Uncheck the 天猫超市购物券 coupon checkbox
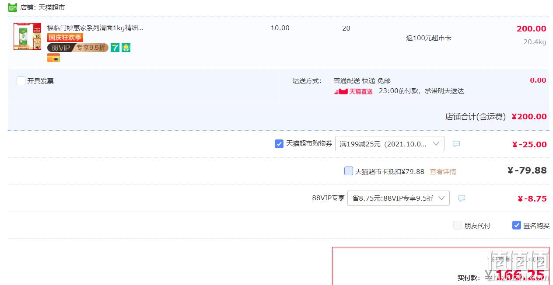Viewport: 553px width, 285px height. [279, 144]
